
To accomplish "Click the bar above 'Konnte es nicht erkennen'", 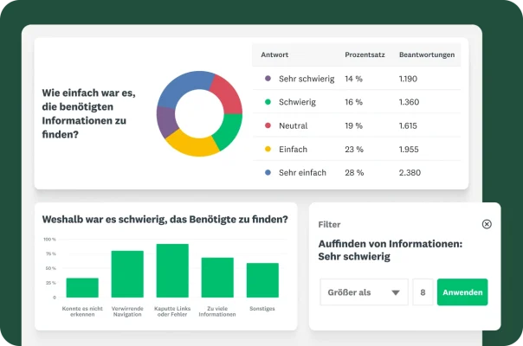I will click(82, 288).
